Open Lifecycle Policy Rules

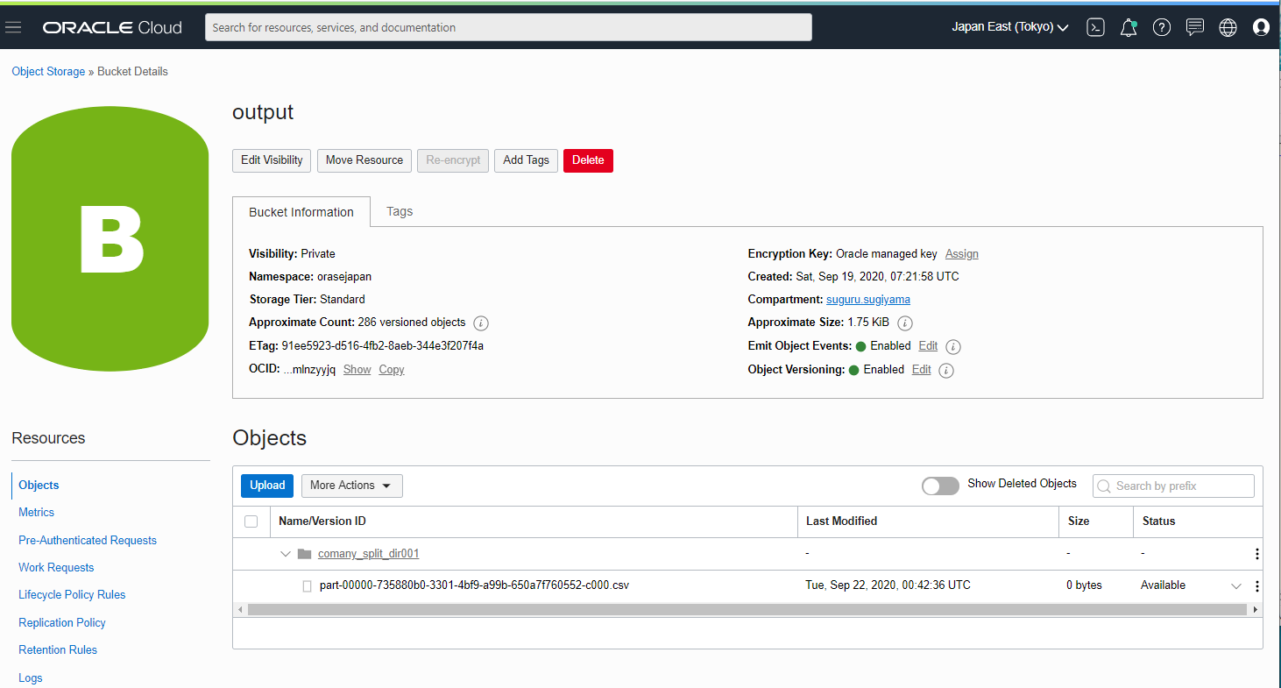pos(72,594)
